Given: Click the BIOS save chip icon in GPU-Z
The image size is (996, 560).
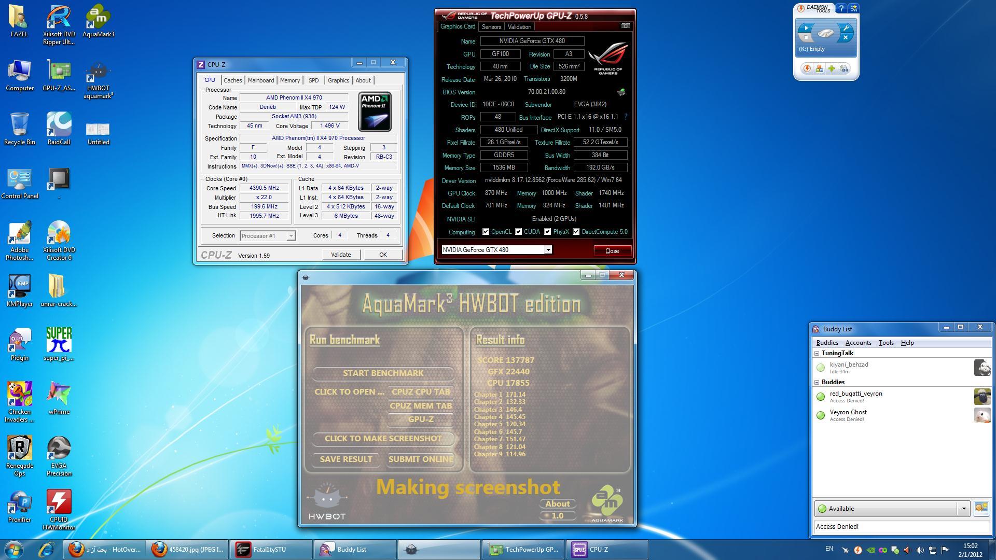Looking at the screenshot, I should 621,92.
